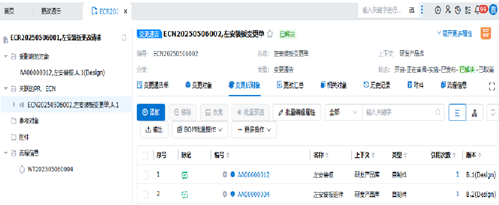The height and width of the screenshot is (205, 499).
Task: Click the advanced search icon
Action: tap(411, 10)
